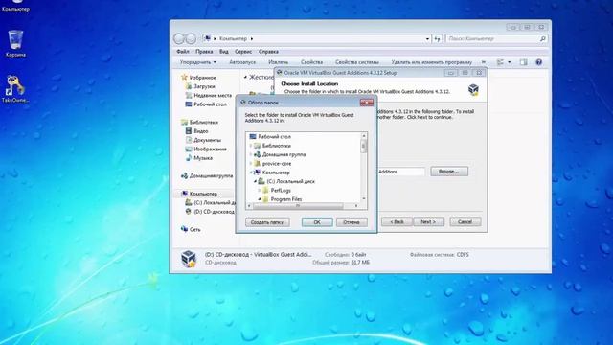Open the view options dropdown arrow
Image resolution: width=613 pixels, height=345 pixels.
click(x=509, y=62)
